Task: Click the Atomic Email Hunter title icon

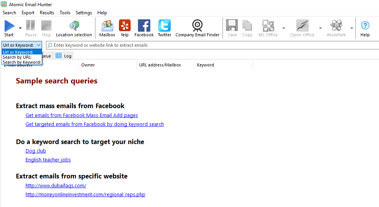Action: coord(3,4)
